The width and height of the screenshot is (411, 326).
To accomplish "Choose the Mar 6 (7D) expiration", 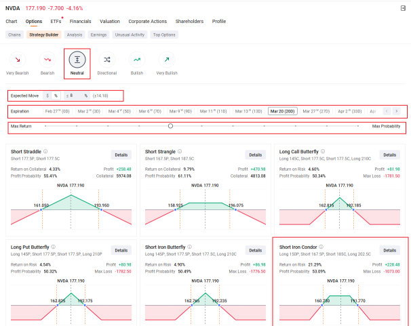I will pos(150,111).
